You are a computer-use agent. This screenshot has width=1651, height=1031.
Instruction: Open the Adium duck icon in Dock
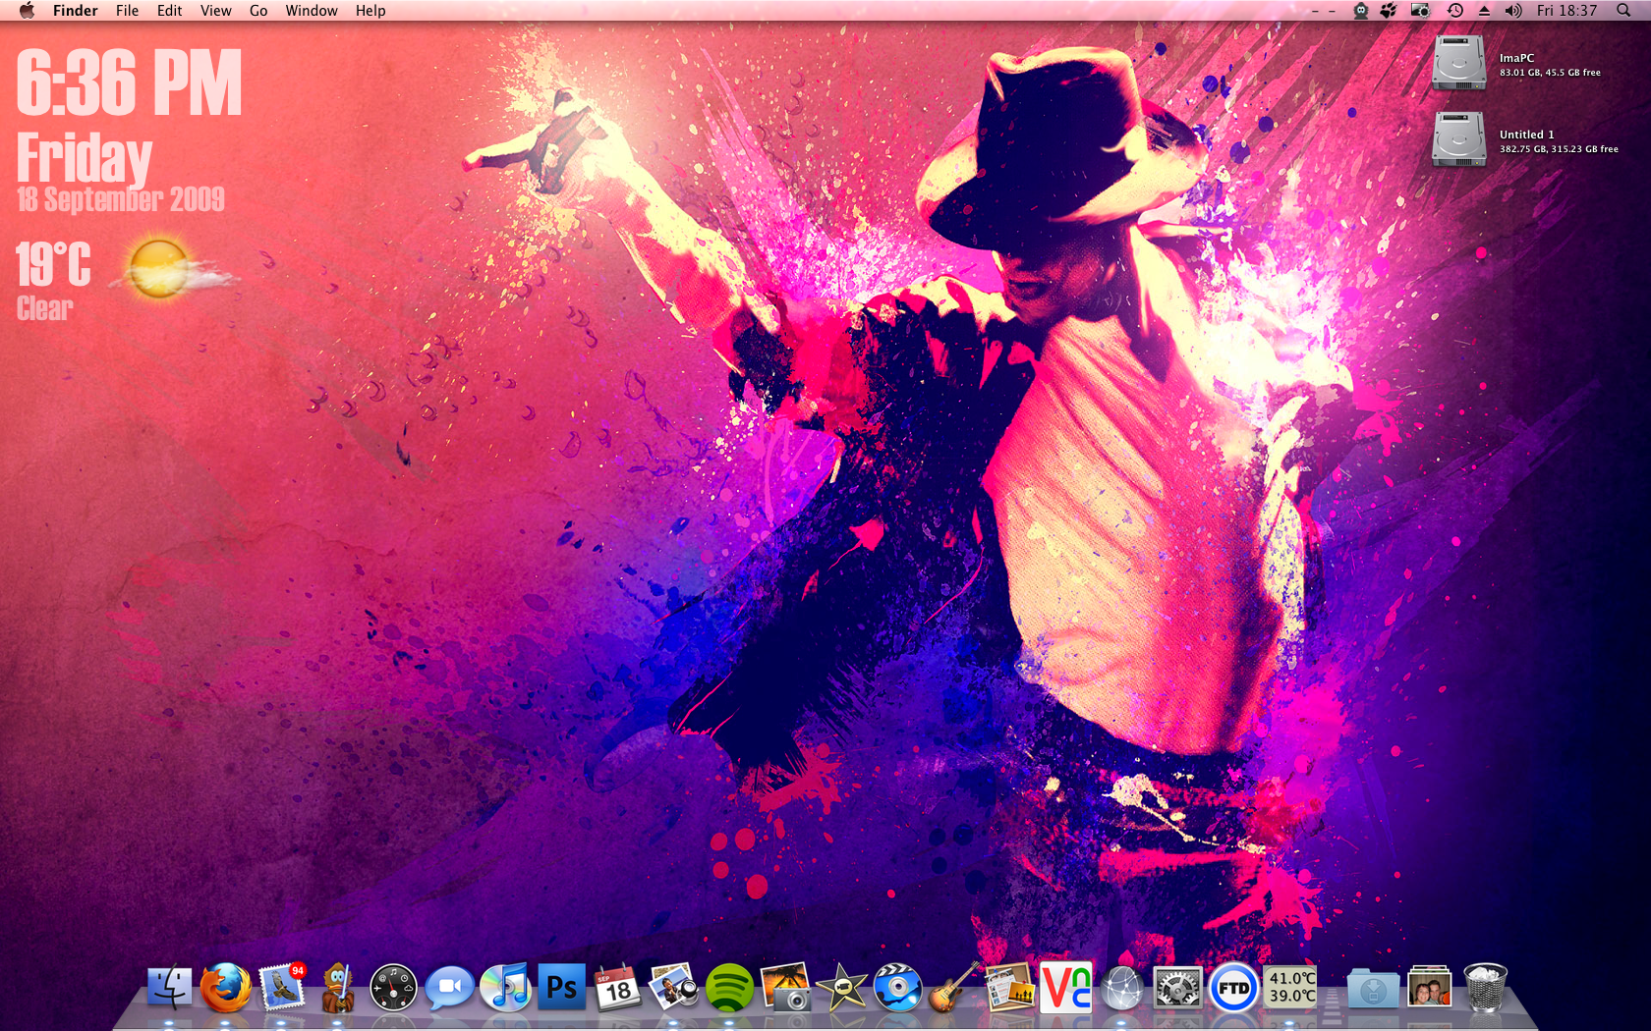tap(338, 988)
